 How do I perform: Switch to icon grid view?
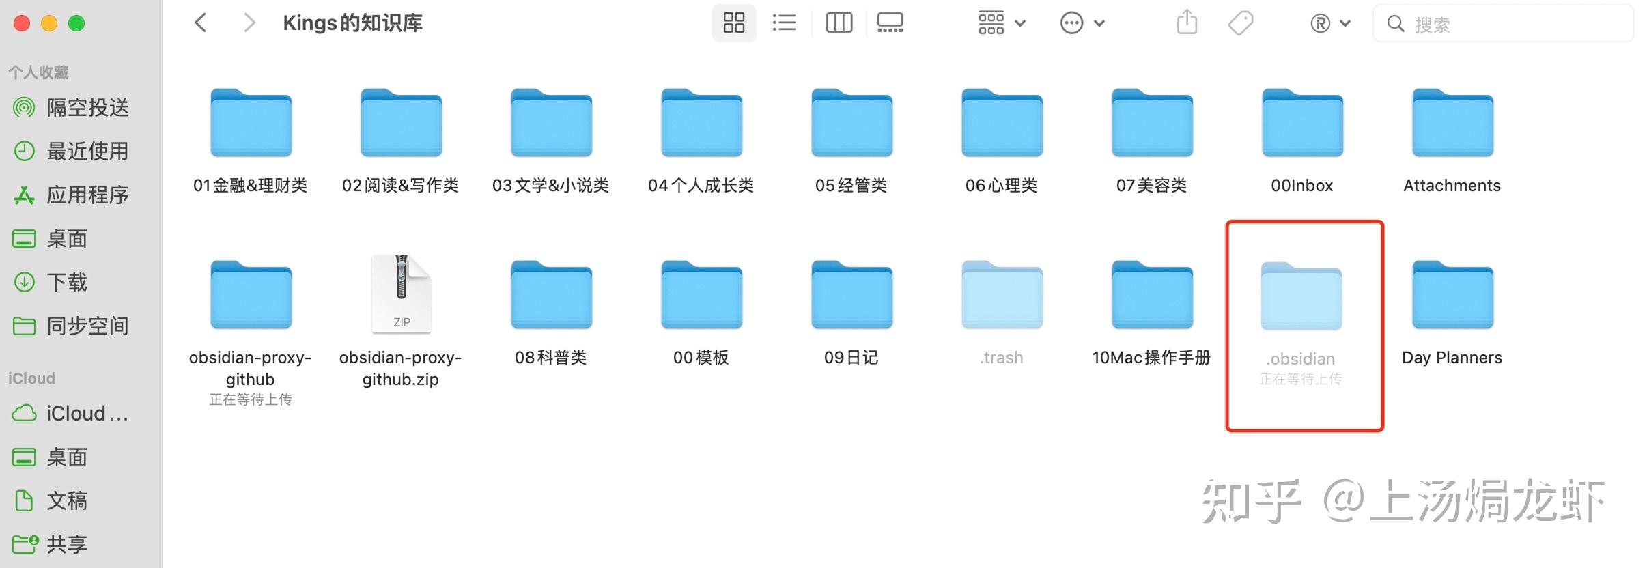[x=733, y=23]
